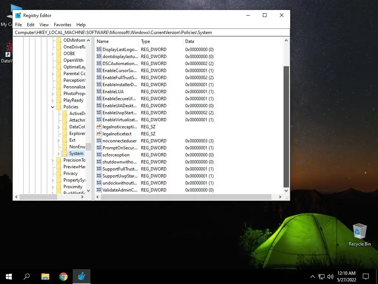Open the File menu
The height and width of the screenshot is (284, 378).
(18, 25)
